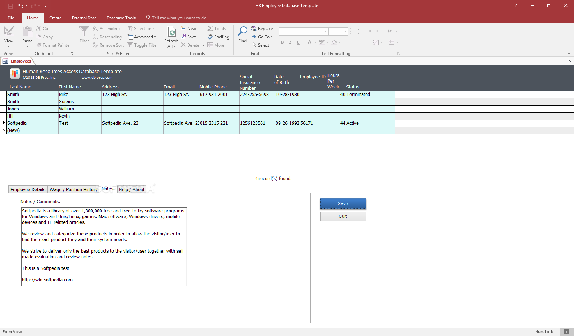Click the Totals sigma button
This screenshot has height=336, width=574.
217,29
